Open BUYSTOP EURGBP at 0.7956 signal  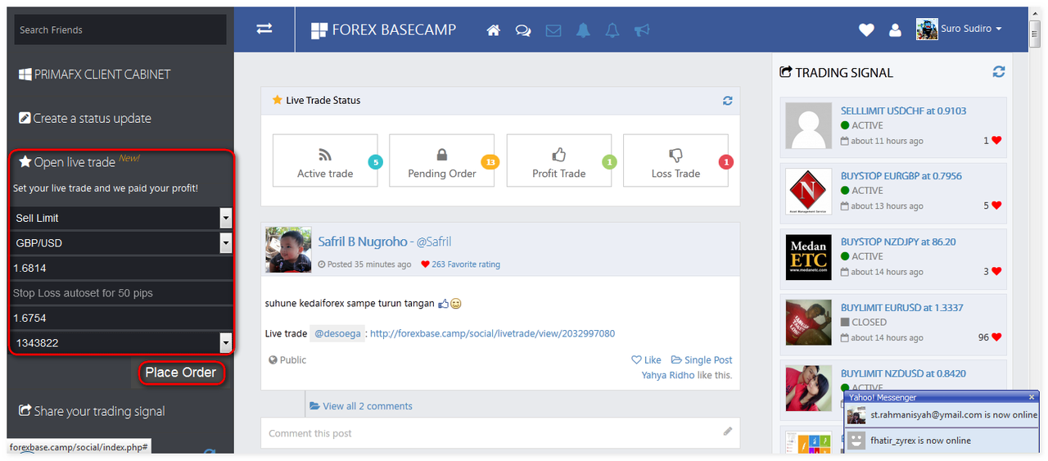point(901,176)
